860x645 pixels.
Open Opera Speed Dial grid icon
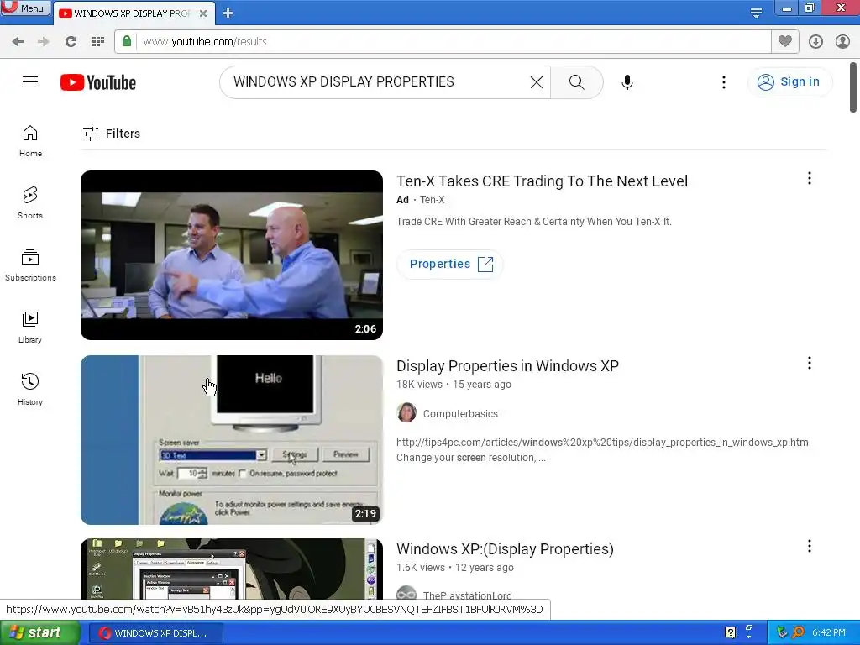click(x=98, y=42)
